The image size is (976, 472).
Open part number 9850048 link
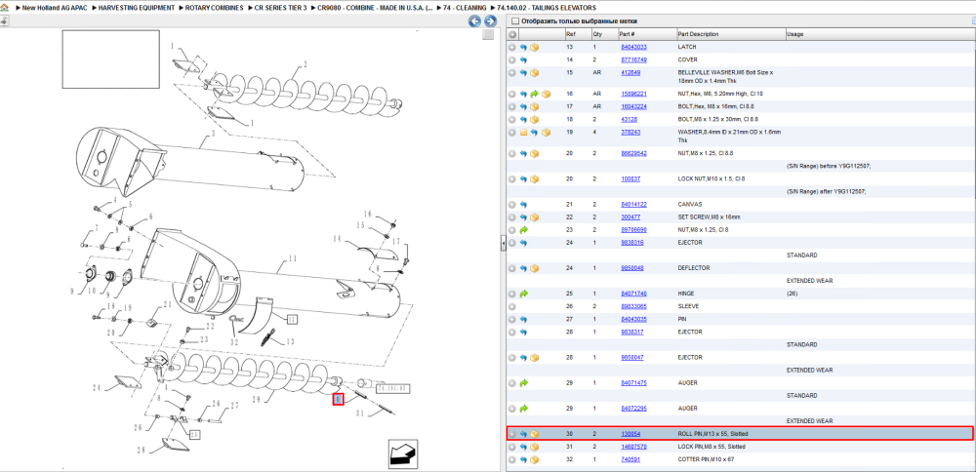pos(632,268)
